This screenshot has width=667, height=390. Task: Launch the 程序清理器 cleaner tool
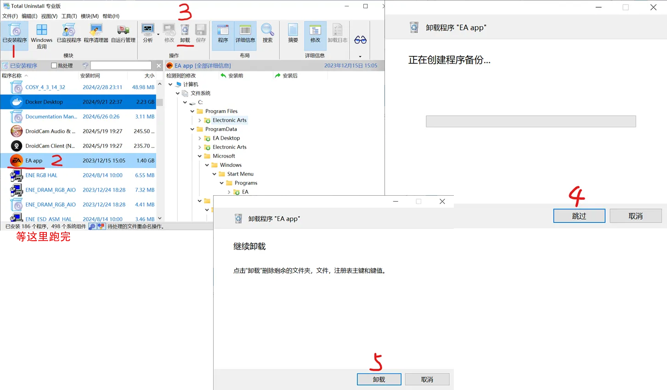coord(96,34)
